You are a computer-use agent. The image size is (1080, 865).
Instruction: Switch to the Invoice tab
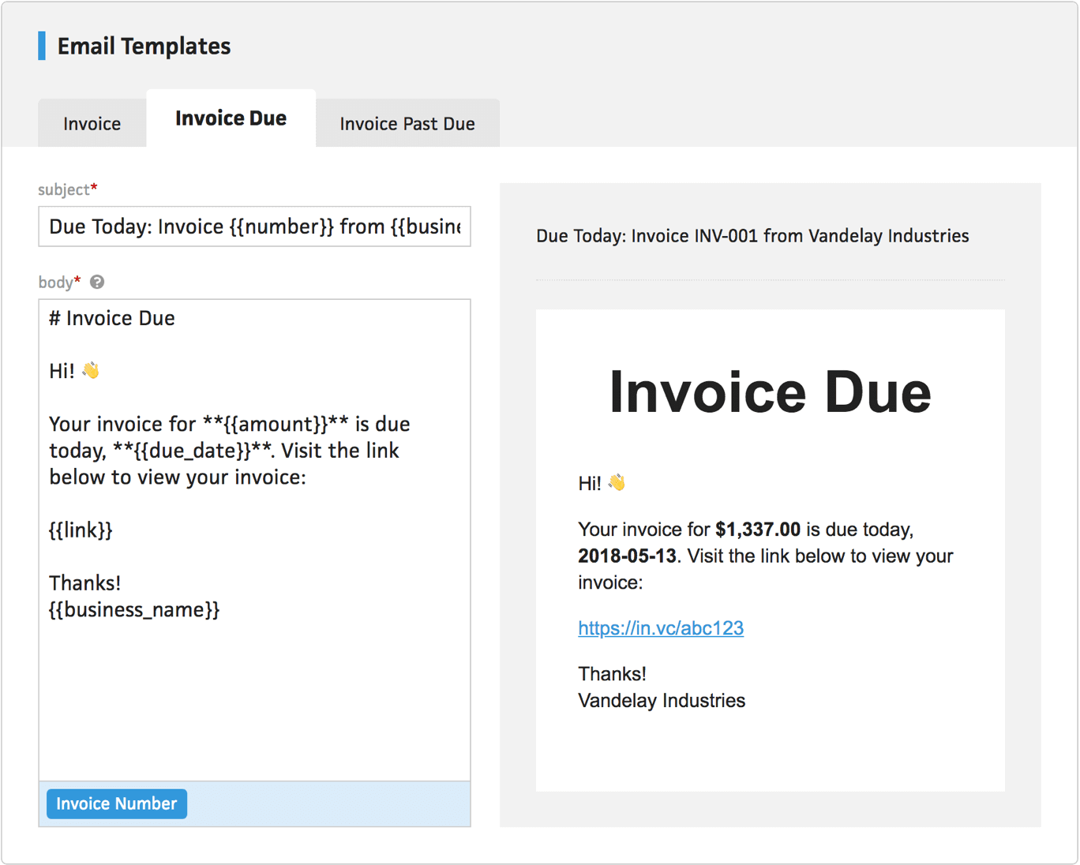92,123
